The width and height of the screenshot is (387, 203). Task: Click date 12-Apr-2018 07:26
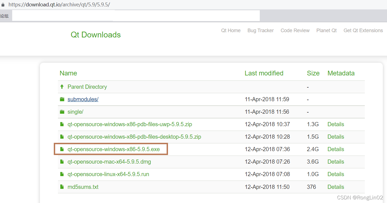tap(267, 162)
